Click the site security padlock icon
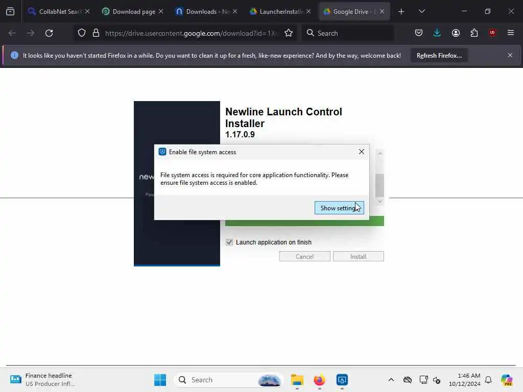 click(96, 33)
